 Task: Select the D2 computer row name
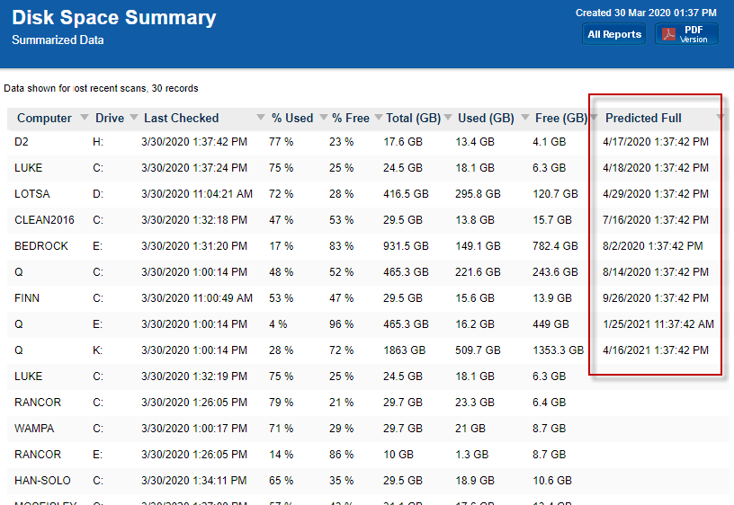(22, 142)
